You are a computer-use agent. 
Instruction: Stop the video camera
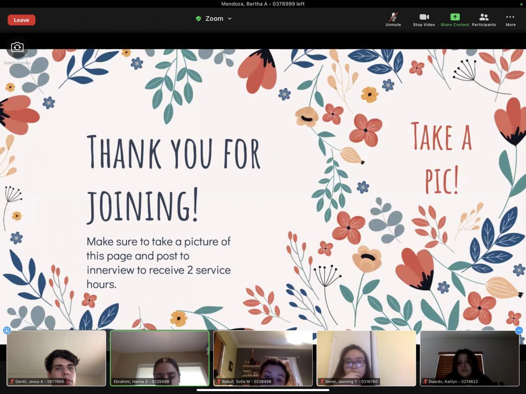[x=424, y=19]
